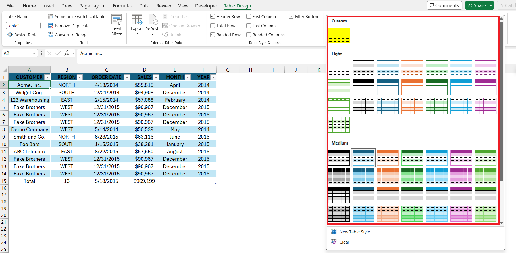Disable the Filter Button checkbox
This screenshot has width=516, height=253.
coord(291,16)
